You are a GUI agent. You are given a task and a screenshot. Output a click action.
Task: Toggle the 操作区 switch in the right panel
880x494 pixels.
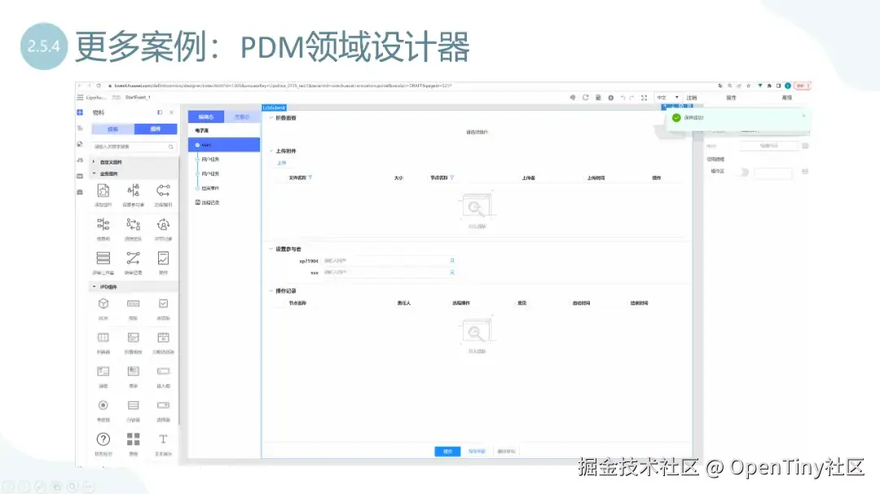(x=743, y=172)
